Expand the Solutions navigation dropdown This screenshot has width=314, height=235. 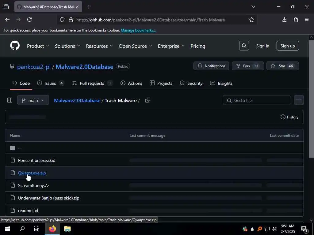coord(68,46)
